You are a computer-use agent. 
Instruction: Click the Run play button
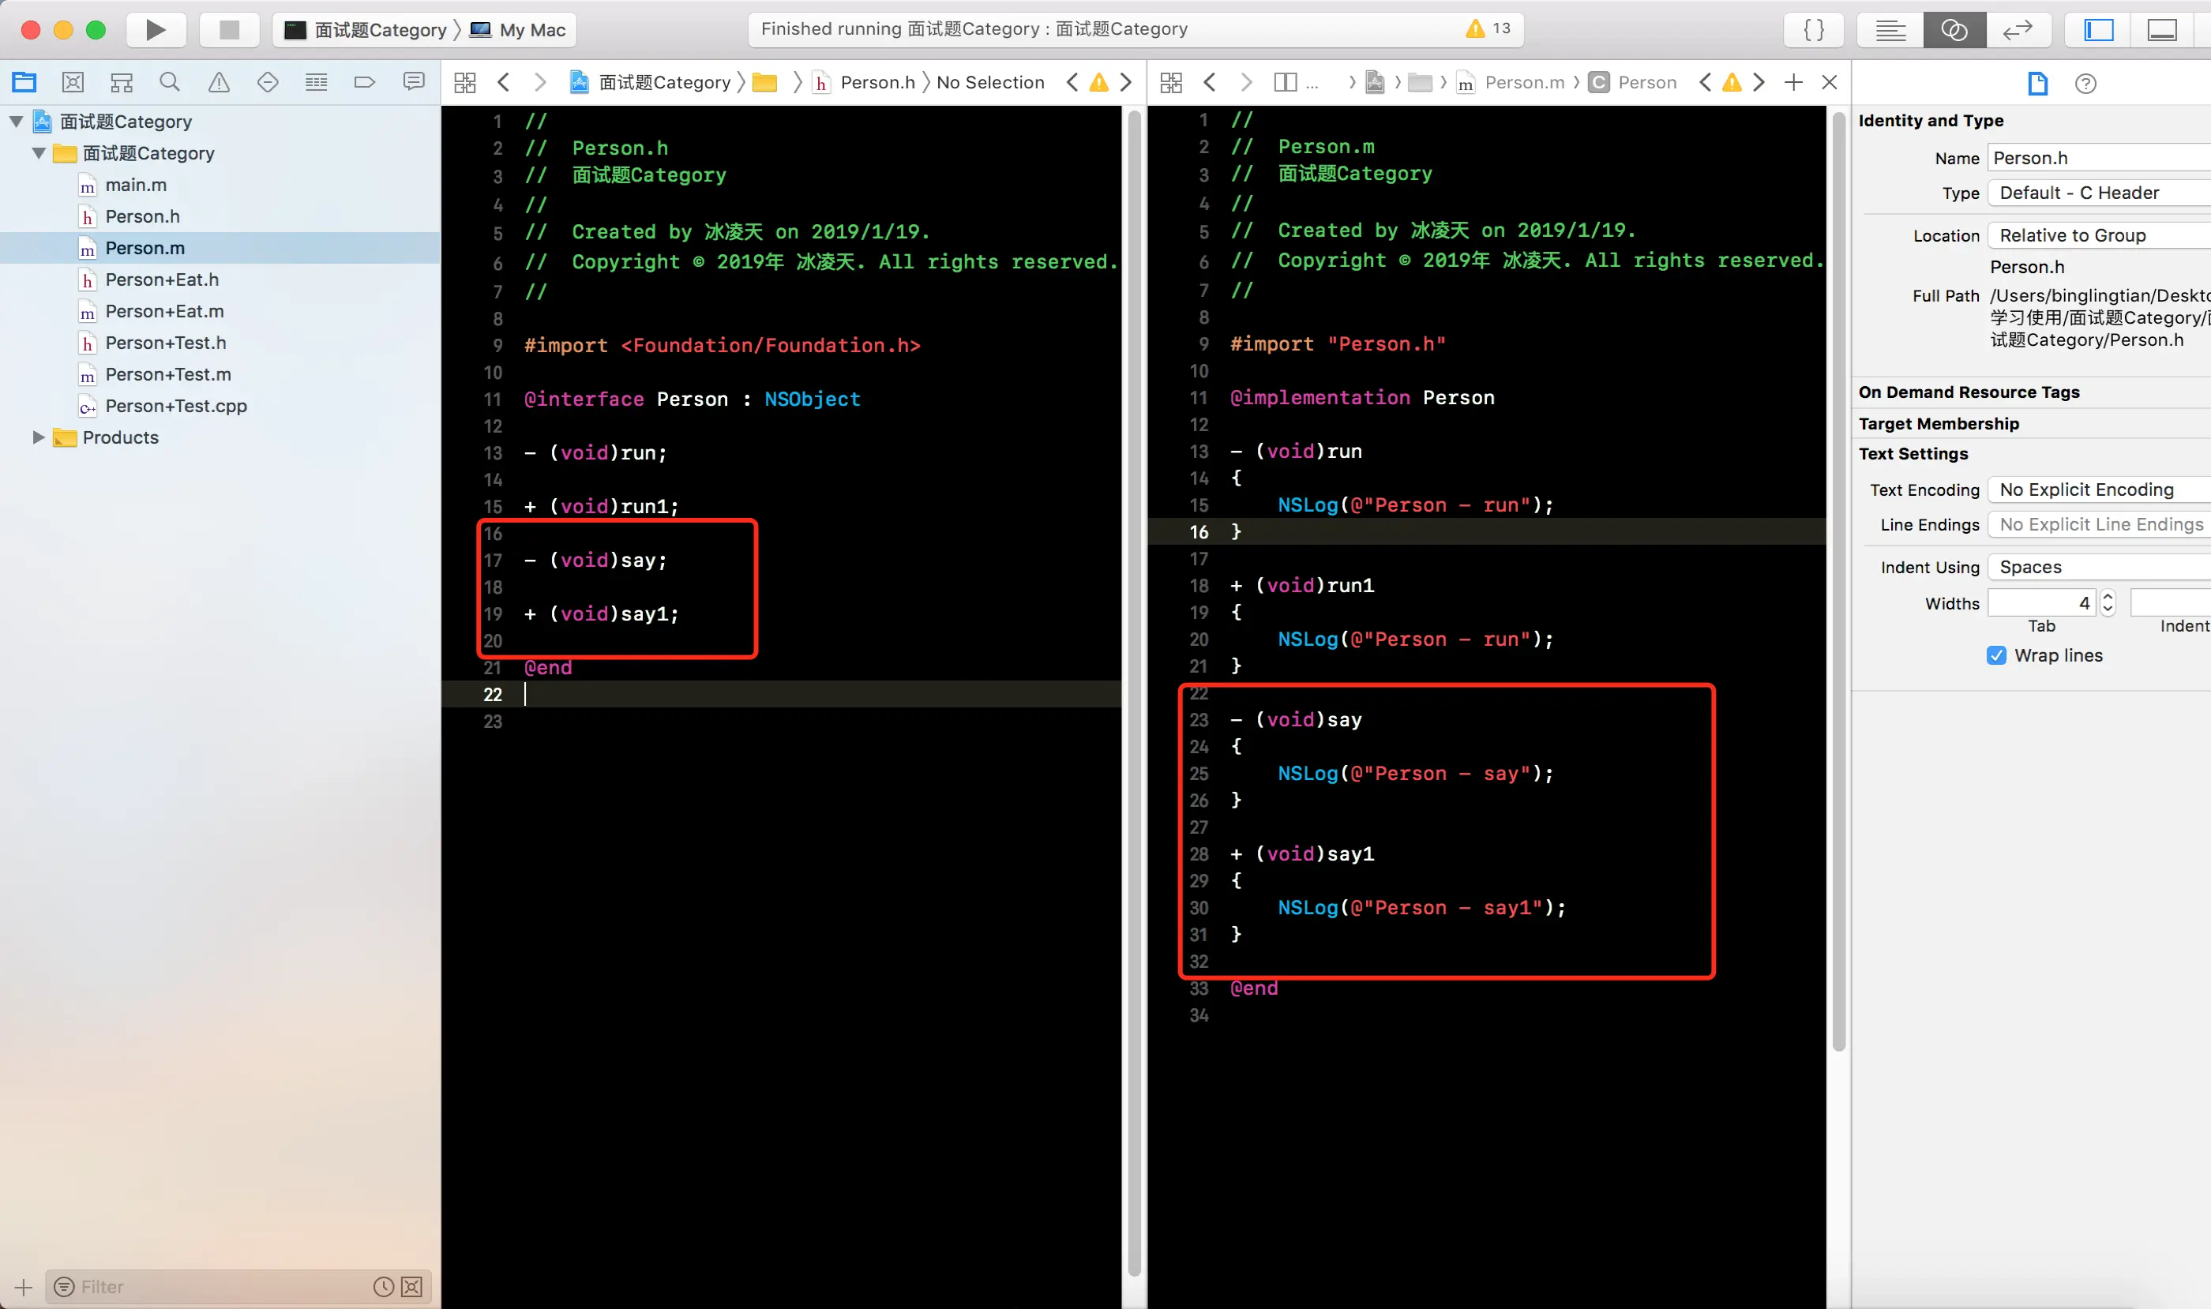click(156, 30)
